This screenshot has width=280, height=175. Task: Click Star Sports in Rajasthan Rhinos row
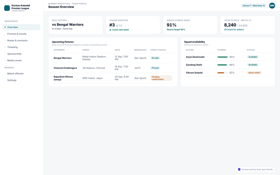(140, 78)
